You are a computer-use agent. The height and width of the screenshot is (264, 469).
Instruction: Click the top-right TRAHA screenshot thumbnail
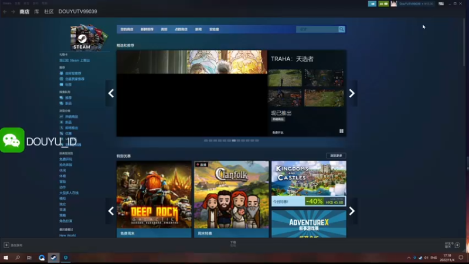click(324, 78)
